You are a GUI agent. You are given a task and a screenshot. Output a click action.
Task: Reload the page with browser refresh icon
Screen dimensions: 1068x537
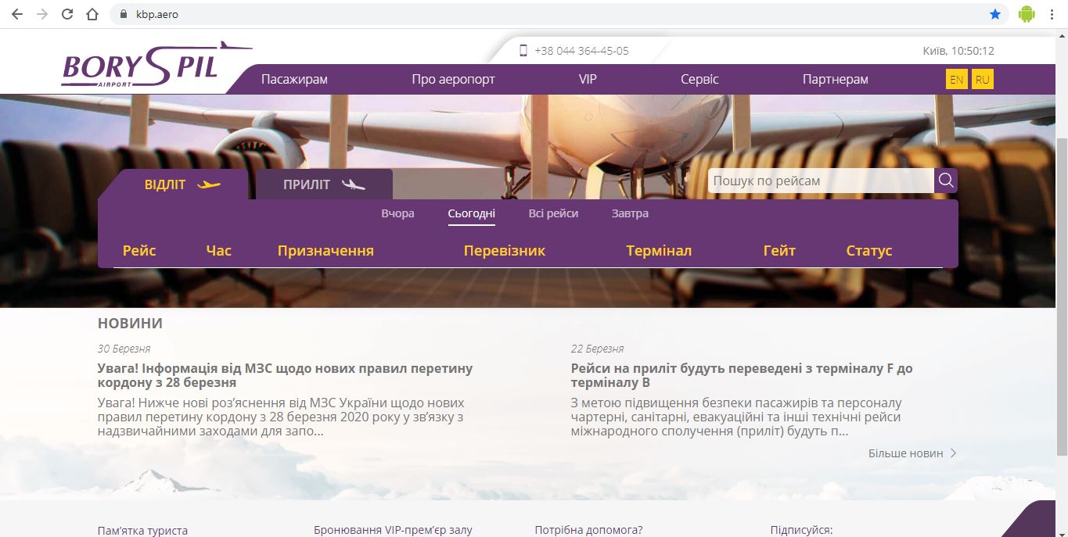coord(67,14)
